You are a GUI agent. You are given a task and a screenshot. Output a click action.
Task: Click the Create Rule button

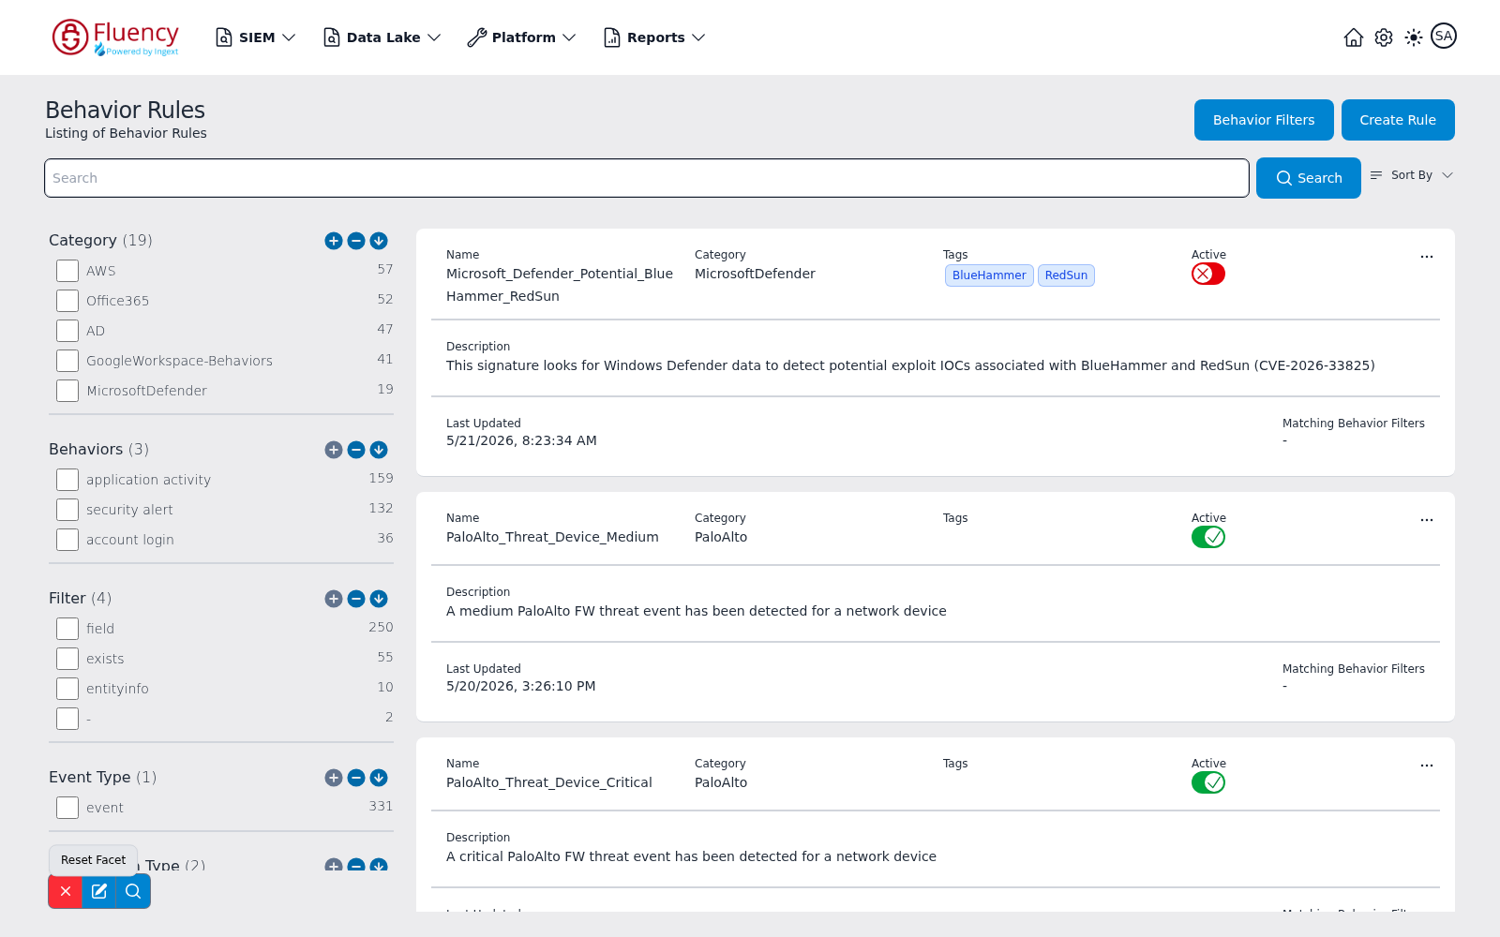point(1398,120)
